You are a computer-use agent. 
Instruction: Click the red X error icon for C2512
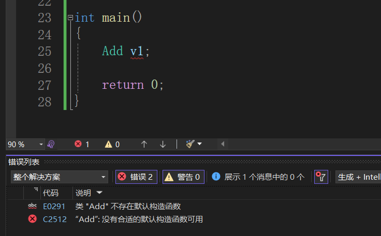click(x=32, y=219)
